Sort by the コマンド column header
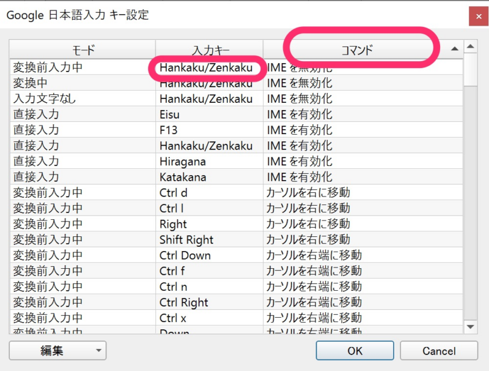Image resolution: width=489 pixels, height=371 pixels. coord(363,50)
